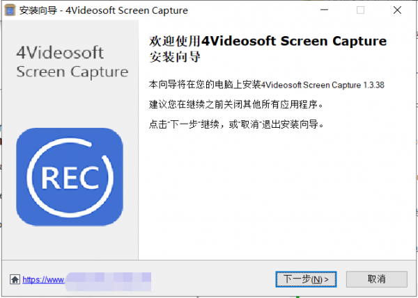The image size is (418, 298).
Task: Click the blurred portion of the website URL
Action: [108, 281]
